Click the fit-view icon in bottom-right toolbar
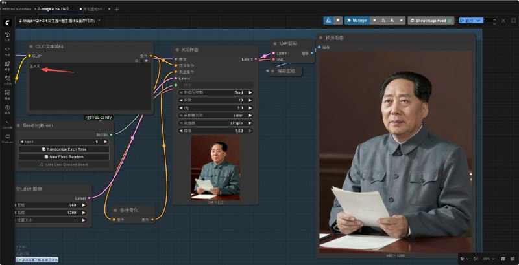The image size is (519, 265). (476, 259)
